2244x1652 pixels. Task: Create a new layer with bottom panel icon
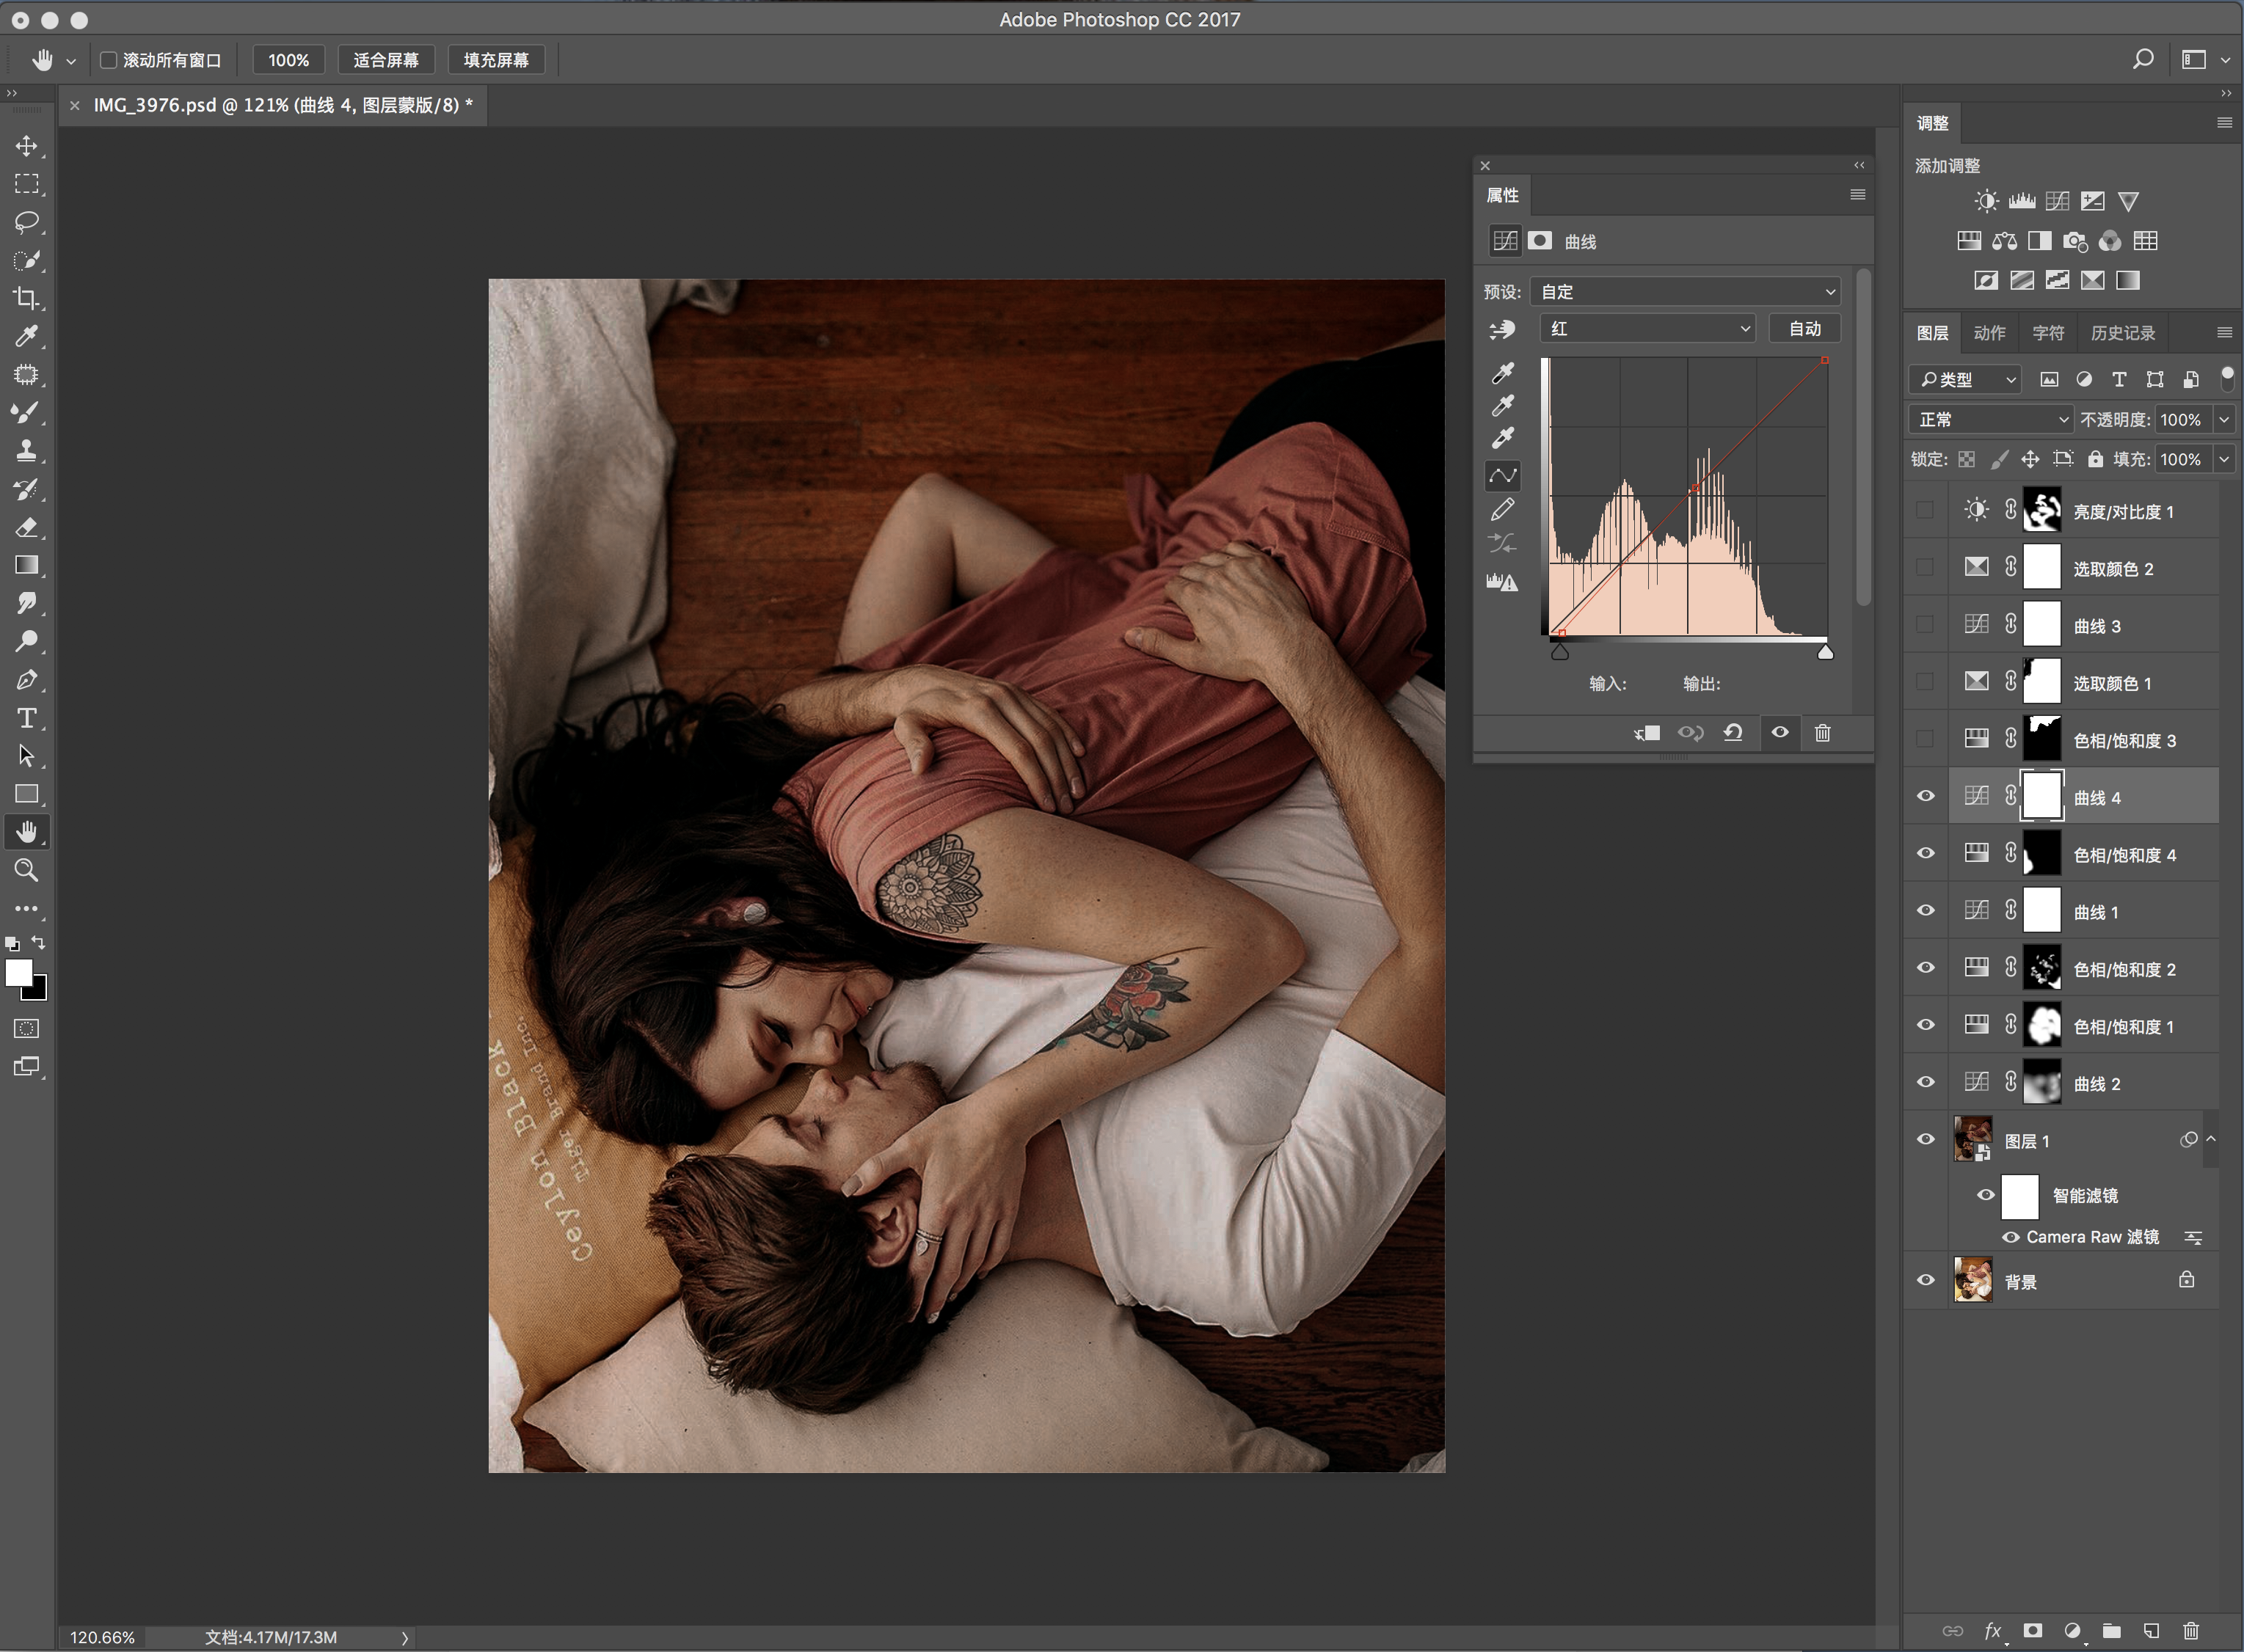(2151, 1631)
